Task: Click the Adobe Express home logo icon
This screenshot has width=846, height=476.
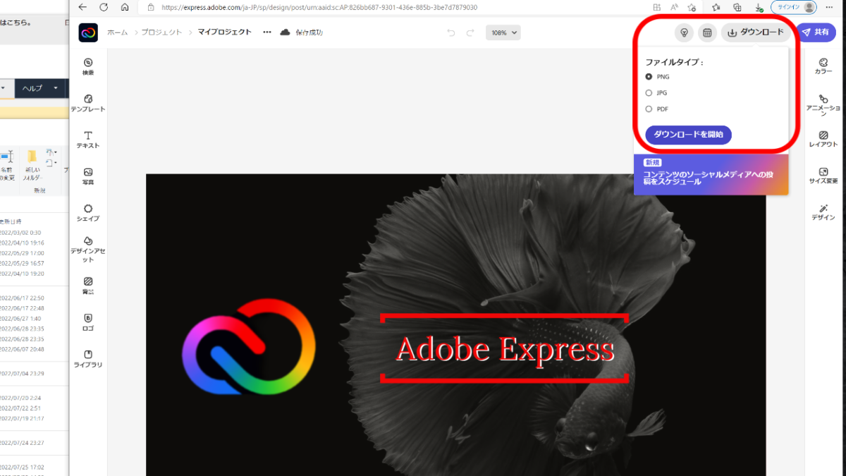Action: (x=88, y=32)
